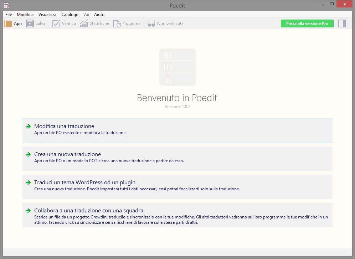Click description 'Apri un file PO esistente e modifica'
The width and height of the screenshot is (355, 259).
[80, 133]
